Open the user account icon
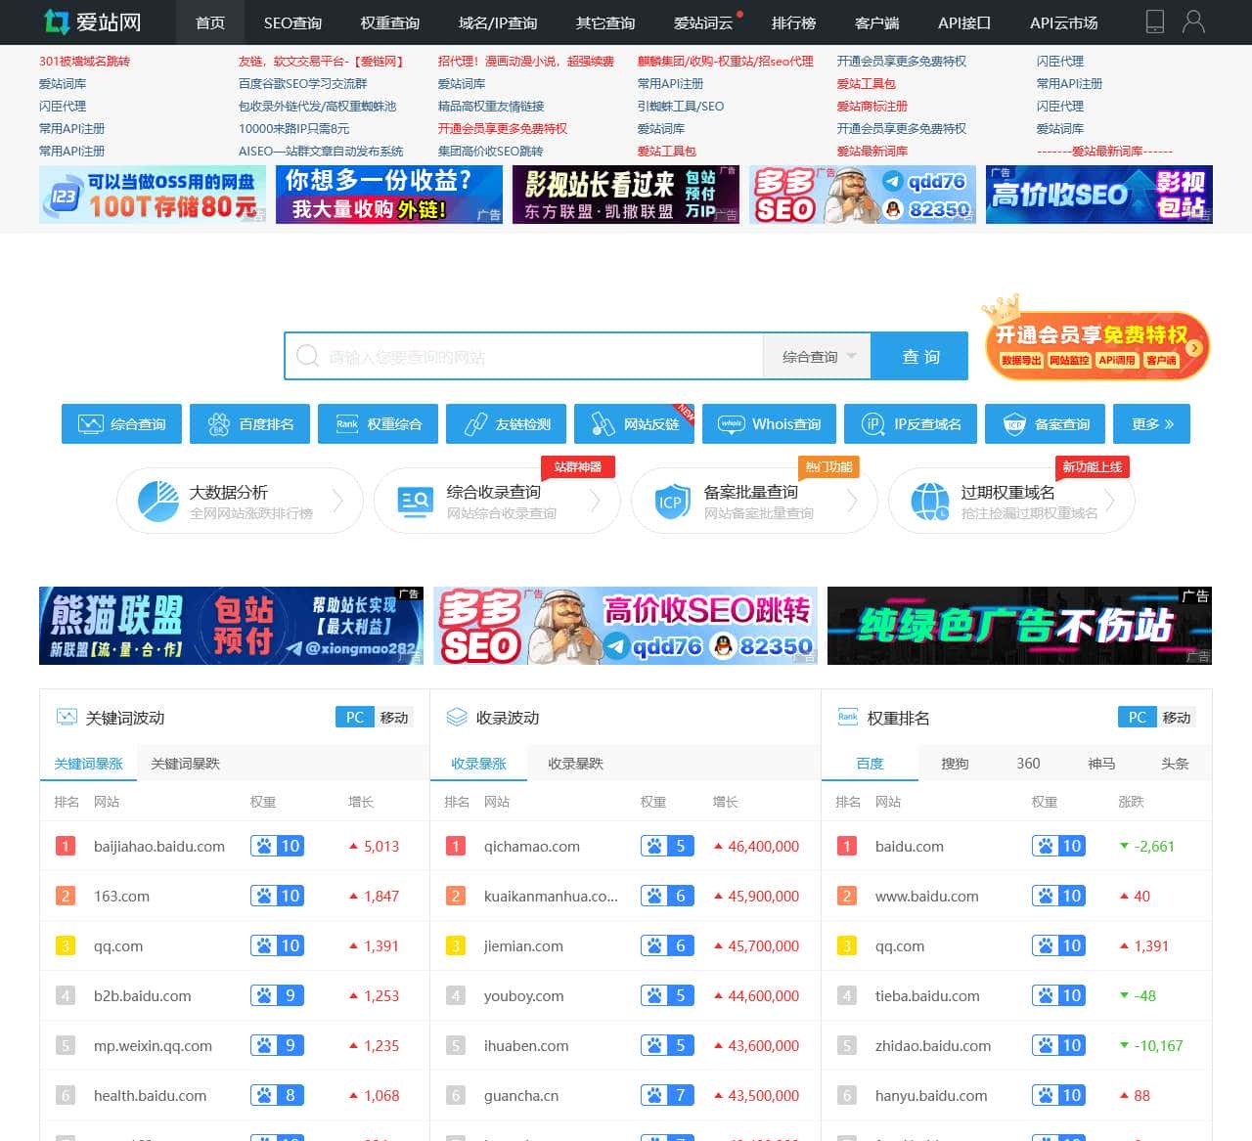1252x1141 pixels. click(x=1193, y=22)
